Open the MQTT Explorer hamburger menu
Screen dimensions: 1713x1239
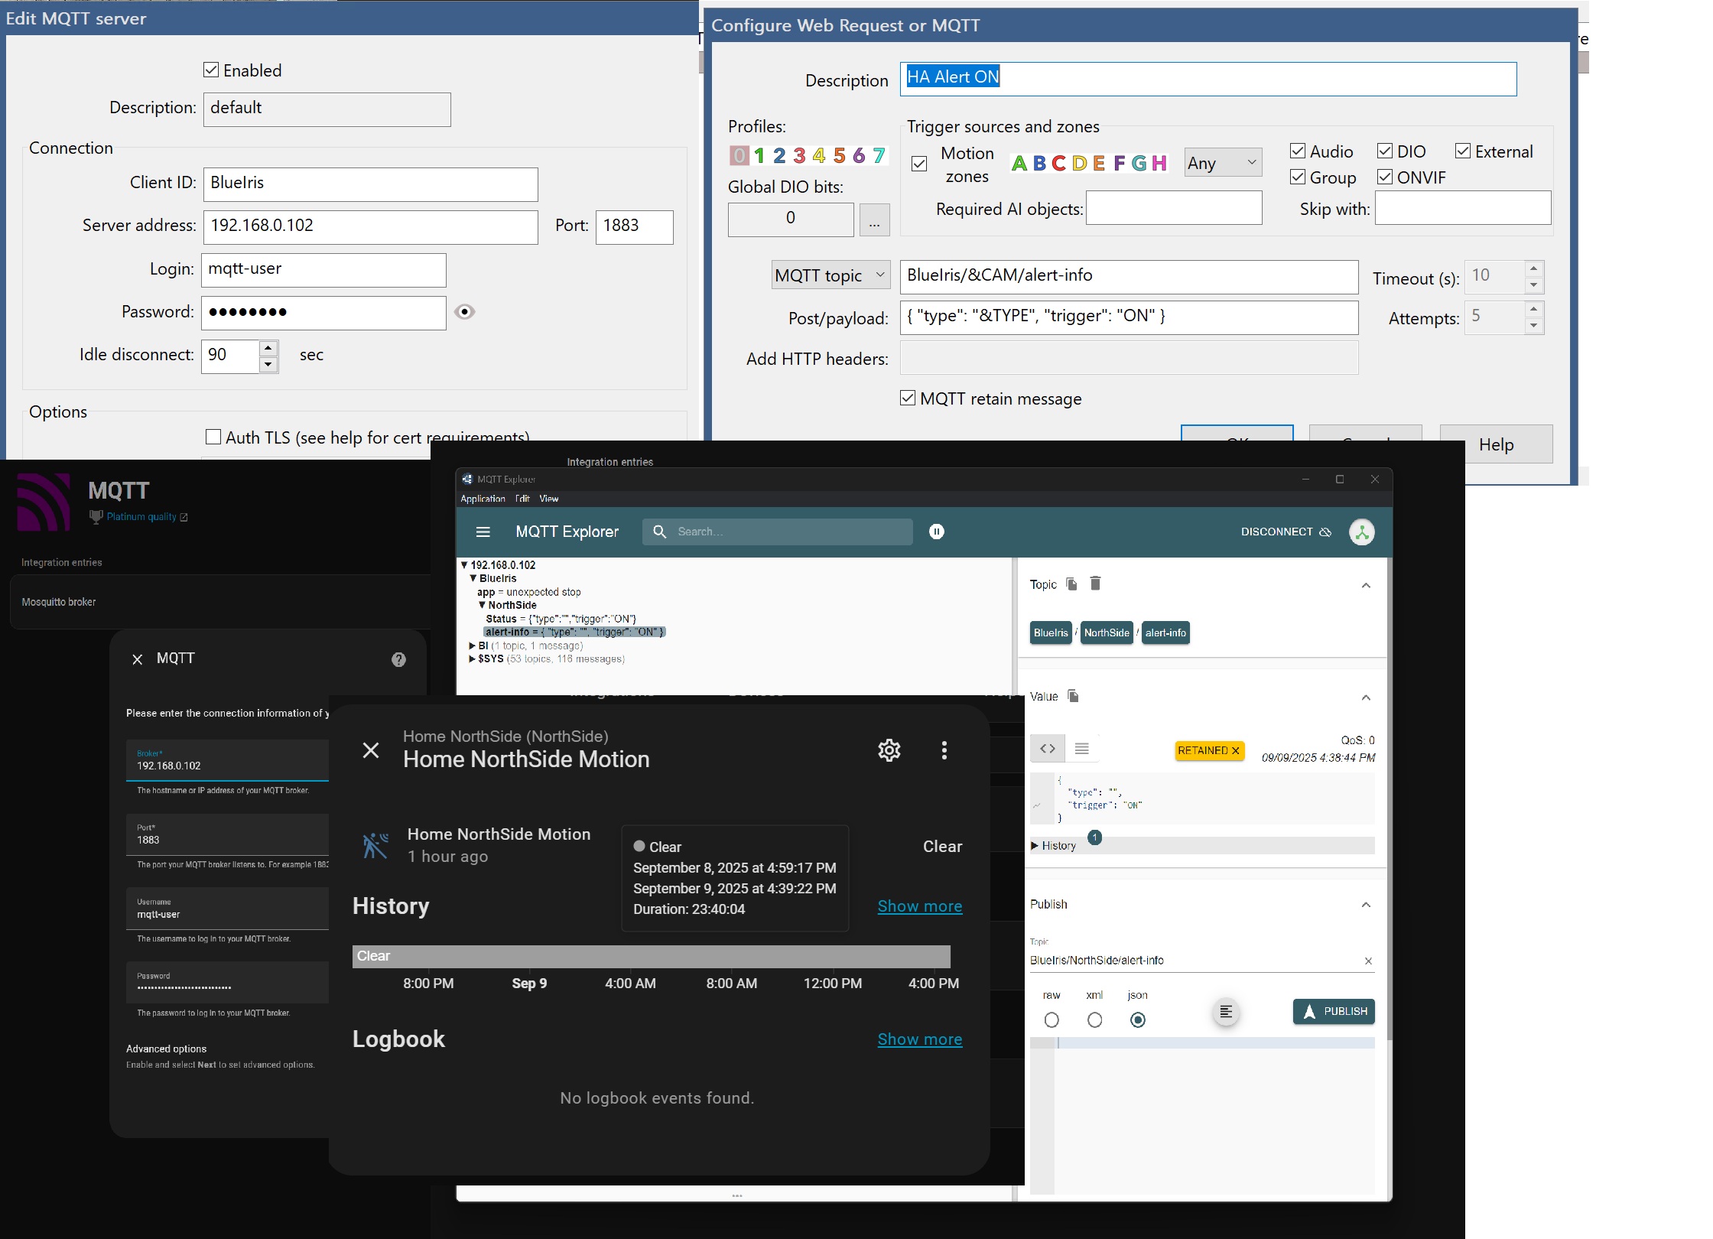point(483,532)
